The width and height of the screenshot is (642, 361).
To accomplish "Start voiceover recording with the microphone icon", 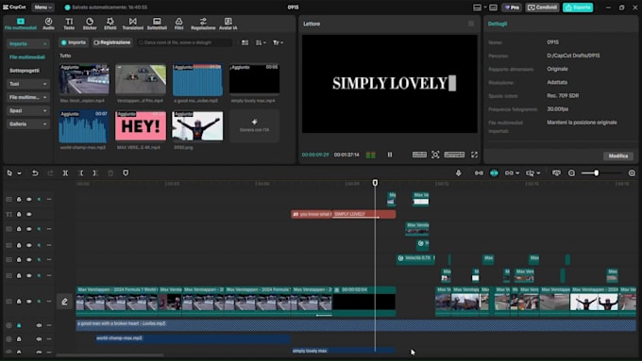I will click(458, 172).
